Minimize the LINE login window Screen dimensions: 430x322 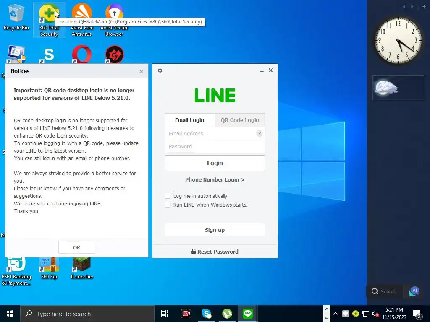pos(262,71)
